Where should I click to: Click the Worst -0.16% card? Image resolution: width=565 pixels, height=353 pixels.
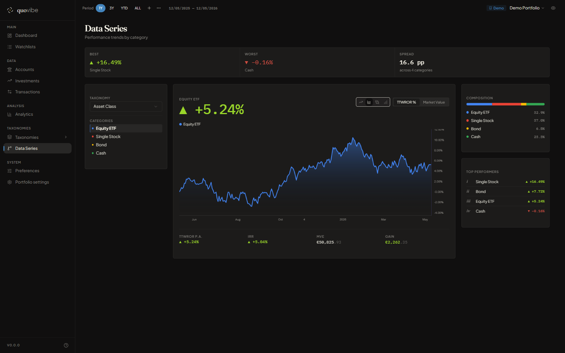317,62
